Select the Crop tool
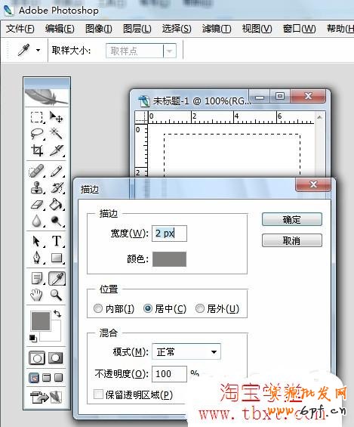Viewport: 354px width, 427px height. tap(37, 150)
